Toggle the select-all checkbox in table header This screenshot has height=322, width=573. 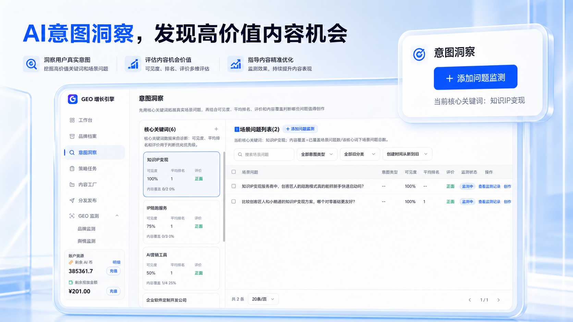tap(234, 172)
